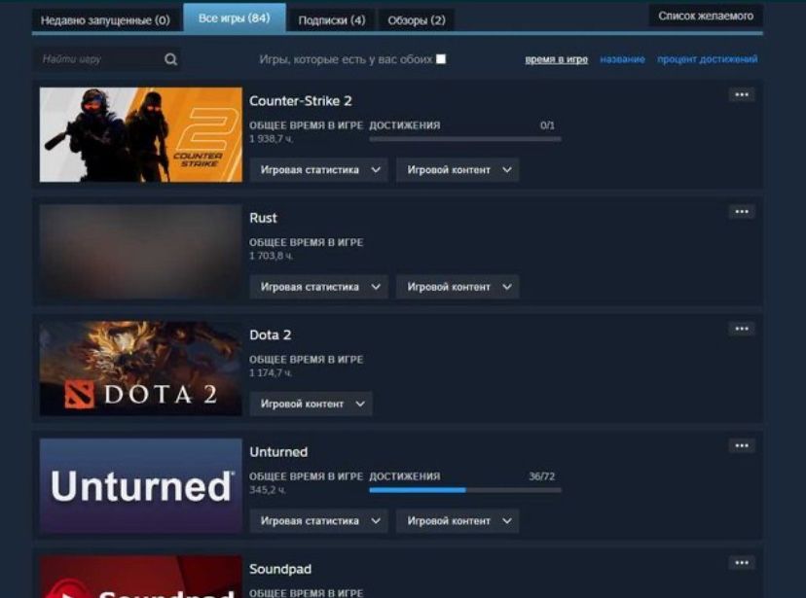Click the Counter-Strike 2 achievements progress bar
Screen dimensions: 806x598
coord(465,139)
